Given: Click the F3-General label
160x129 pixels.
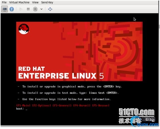Looking at the screenshot, I should 62,105.
